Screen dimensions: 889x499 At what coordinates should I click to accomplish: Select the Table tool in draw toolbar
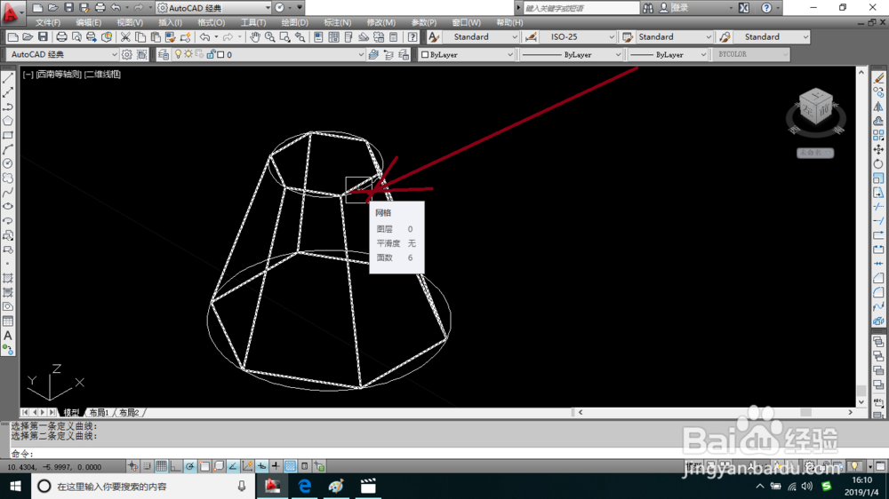pos(8,321)
